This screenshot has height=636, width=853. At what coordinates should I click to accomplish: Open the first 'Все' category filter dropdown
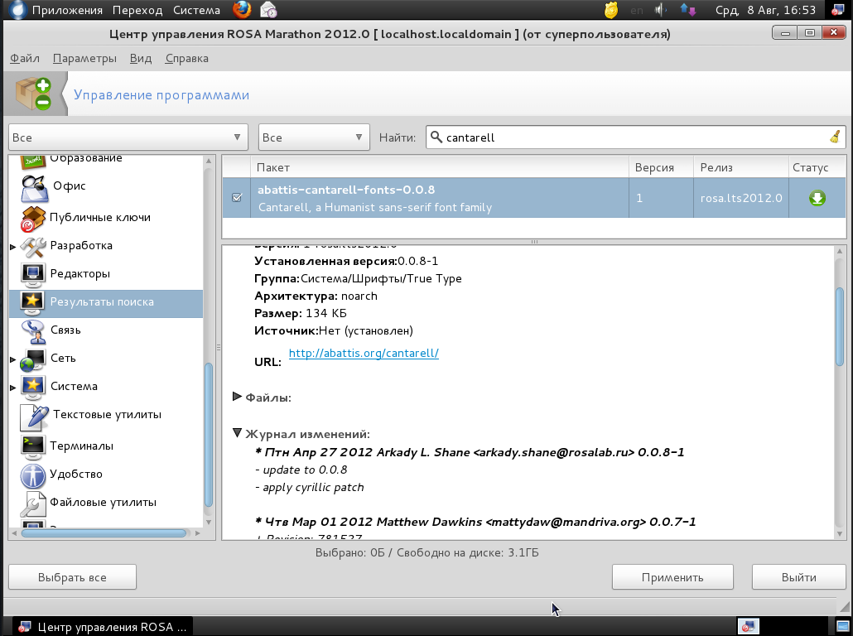click(x=128, y=137)
